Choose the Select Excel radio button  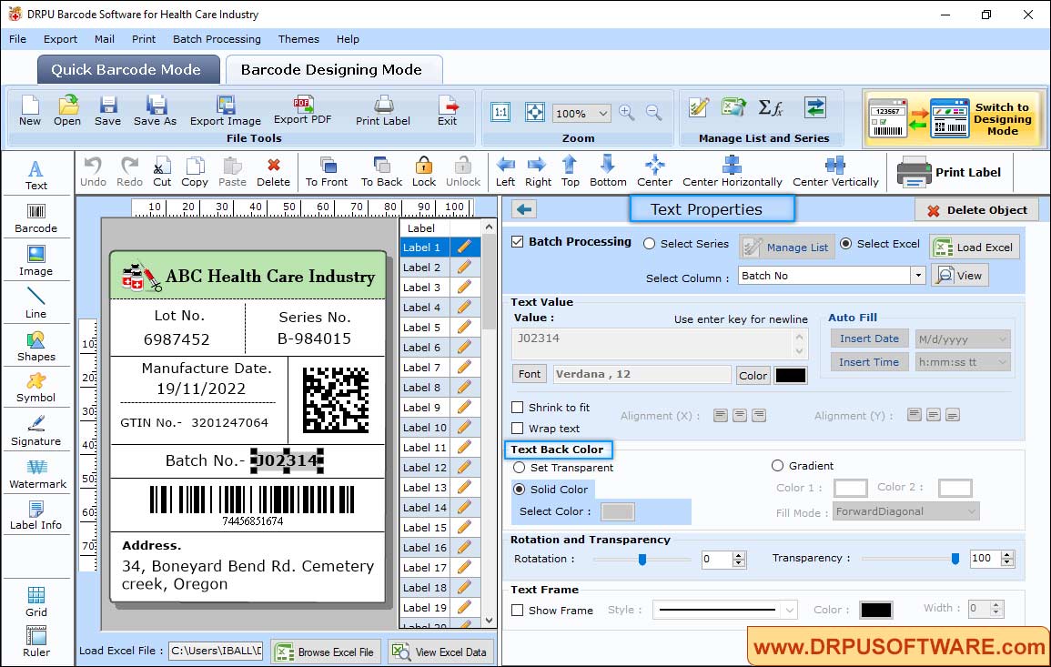(846, 244)
